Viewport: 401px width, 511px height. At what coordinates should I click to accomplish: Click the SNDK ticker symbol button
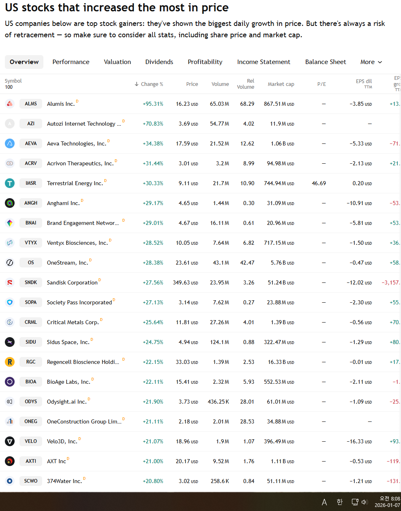(31, 282)
